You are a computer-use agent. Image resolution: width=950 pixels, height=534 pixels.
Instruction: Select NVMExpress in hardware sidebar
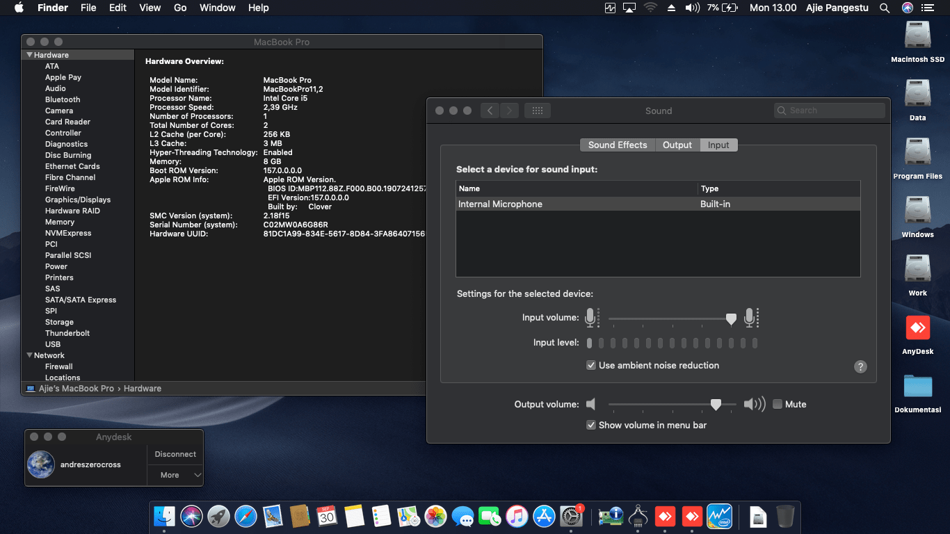(68, 233)
